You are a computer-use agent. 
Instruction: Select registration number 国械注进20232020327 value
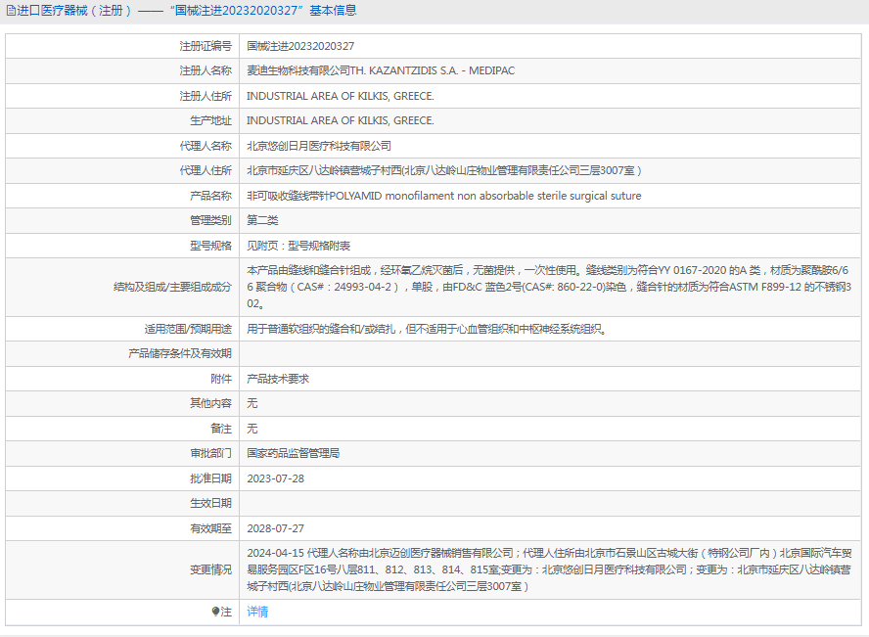pos(300,46)
